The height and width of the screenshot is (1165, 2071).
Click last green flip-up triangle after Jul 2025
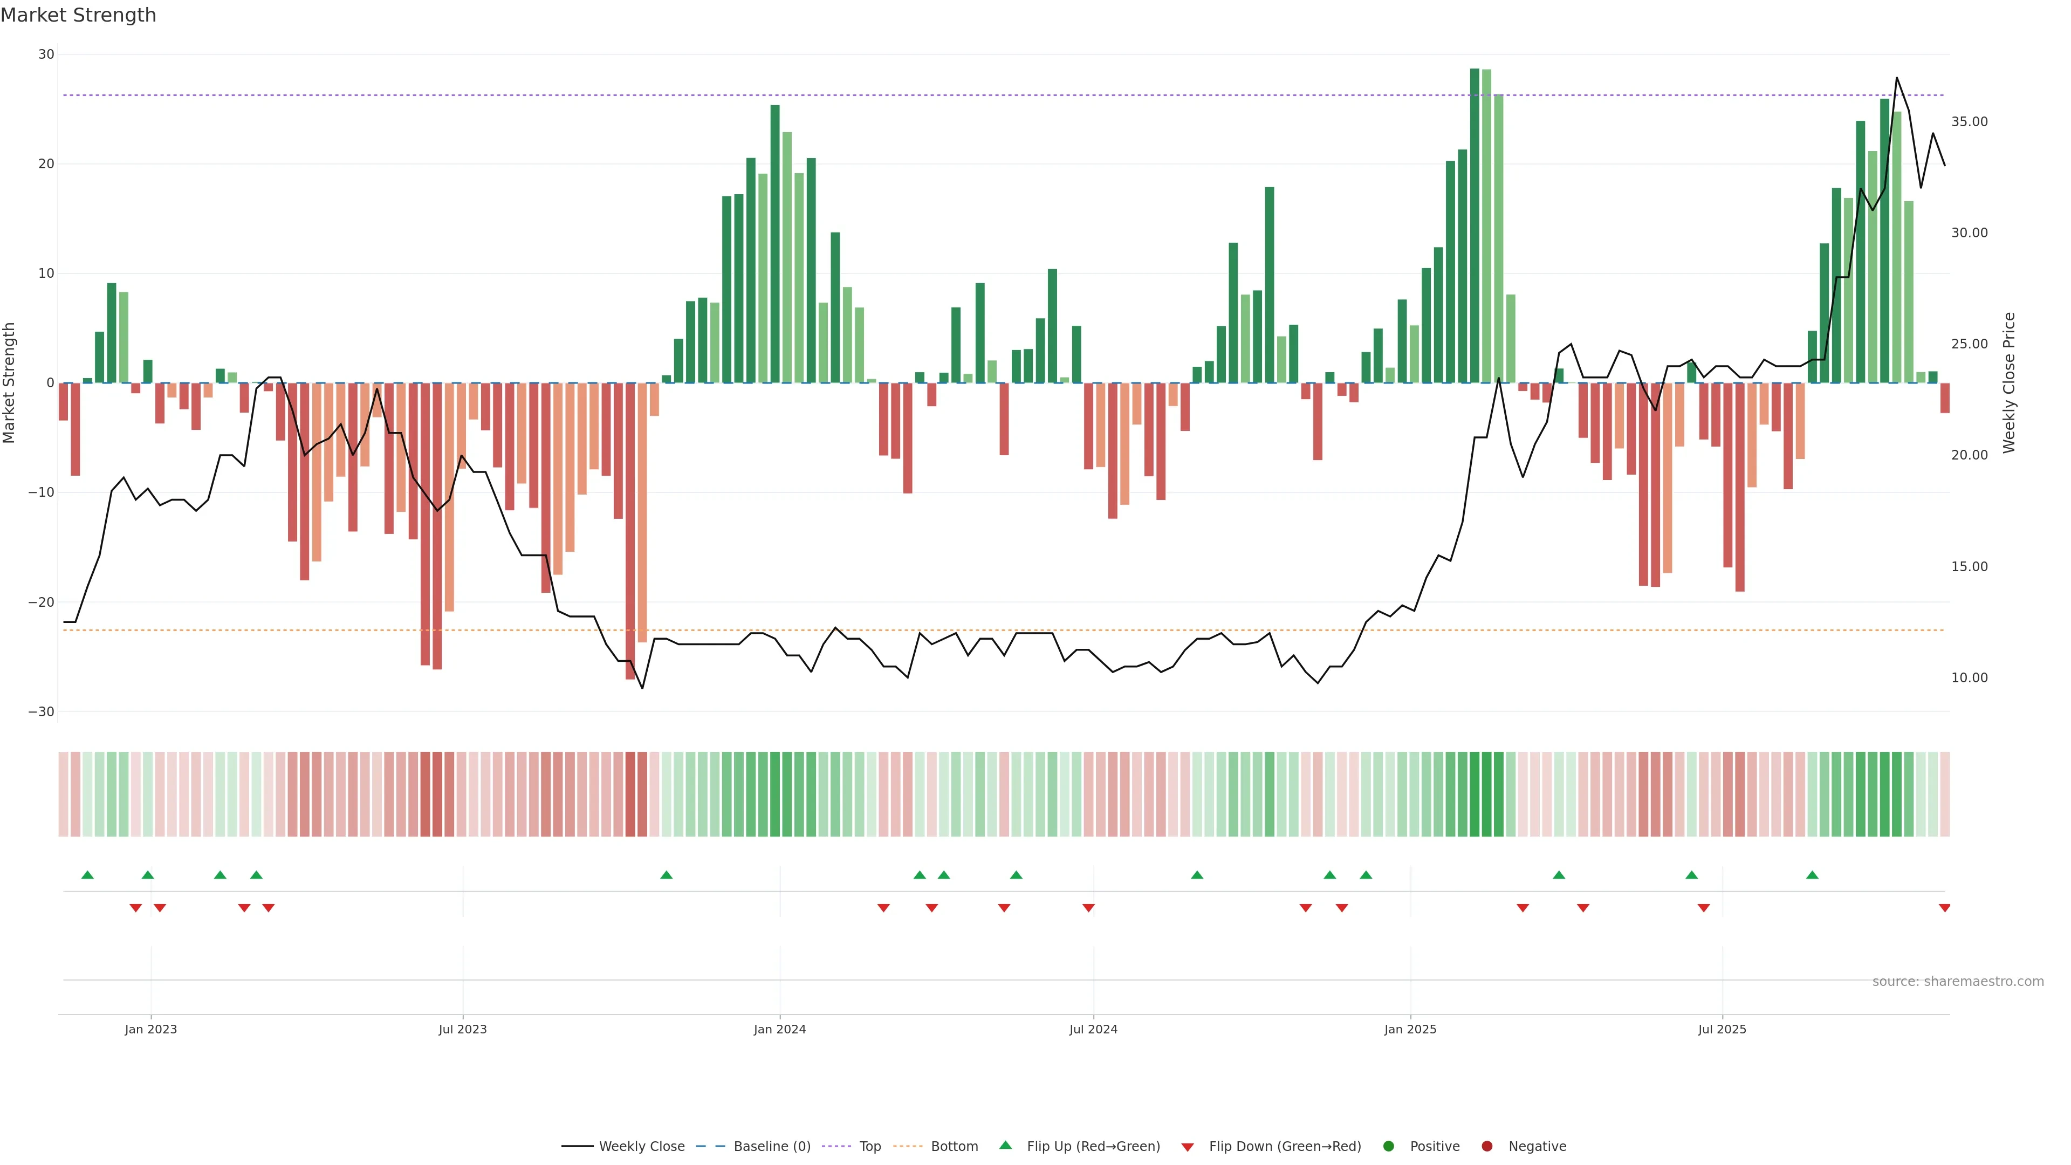pos(1812,875)
